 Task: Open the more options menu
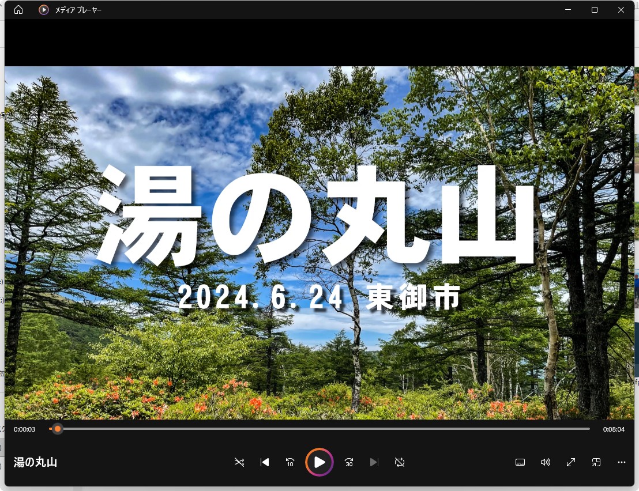(621, 462)
